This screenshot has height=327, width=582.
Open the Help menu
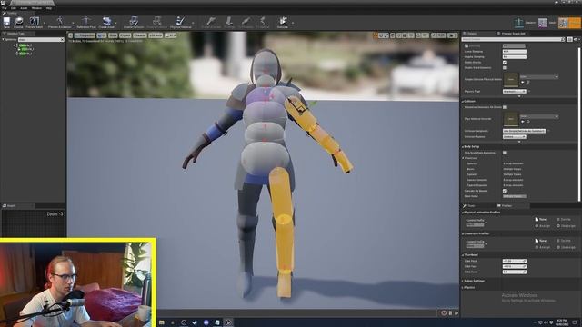point(48,8)
